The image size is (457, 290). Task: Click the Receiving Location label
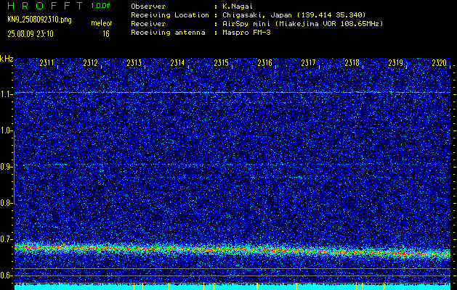pos(170,15)
